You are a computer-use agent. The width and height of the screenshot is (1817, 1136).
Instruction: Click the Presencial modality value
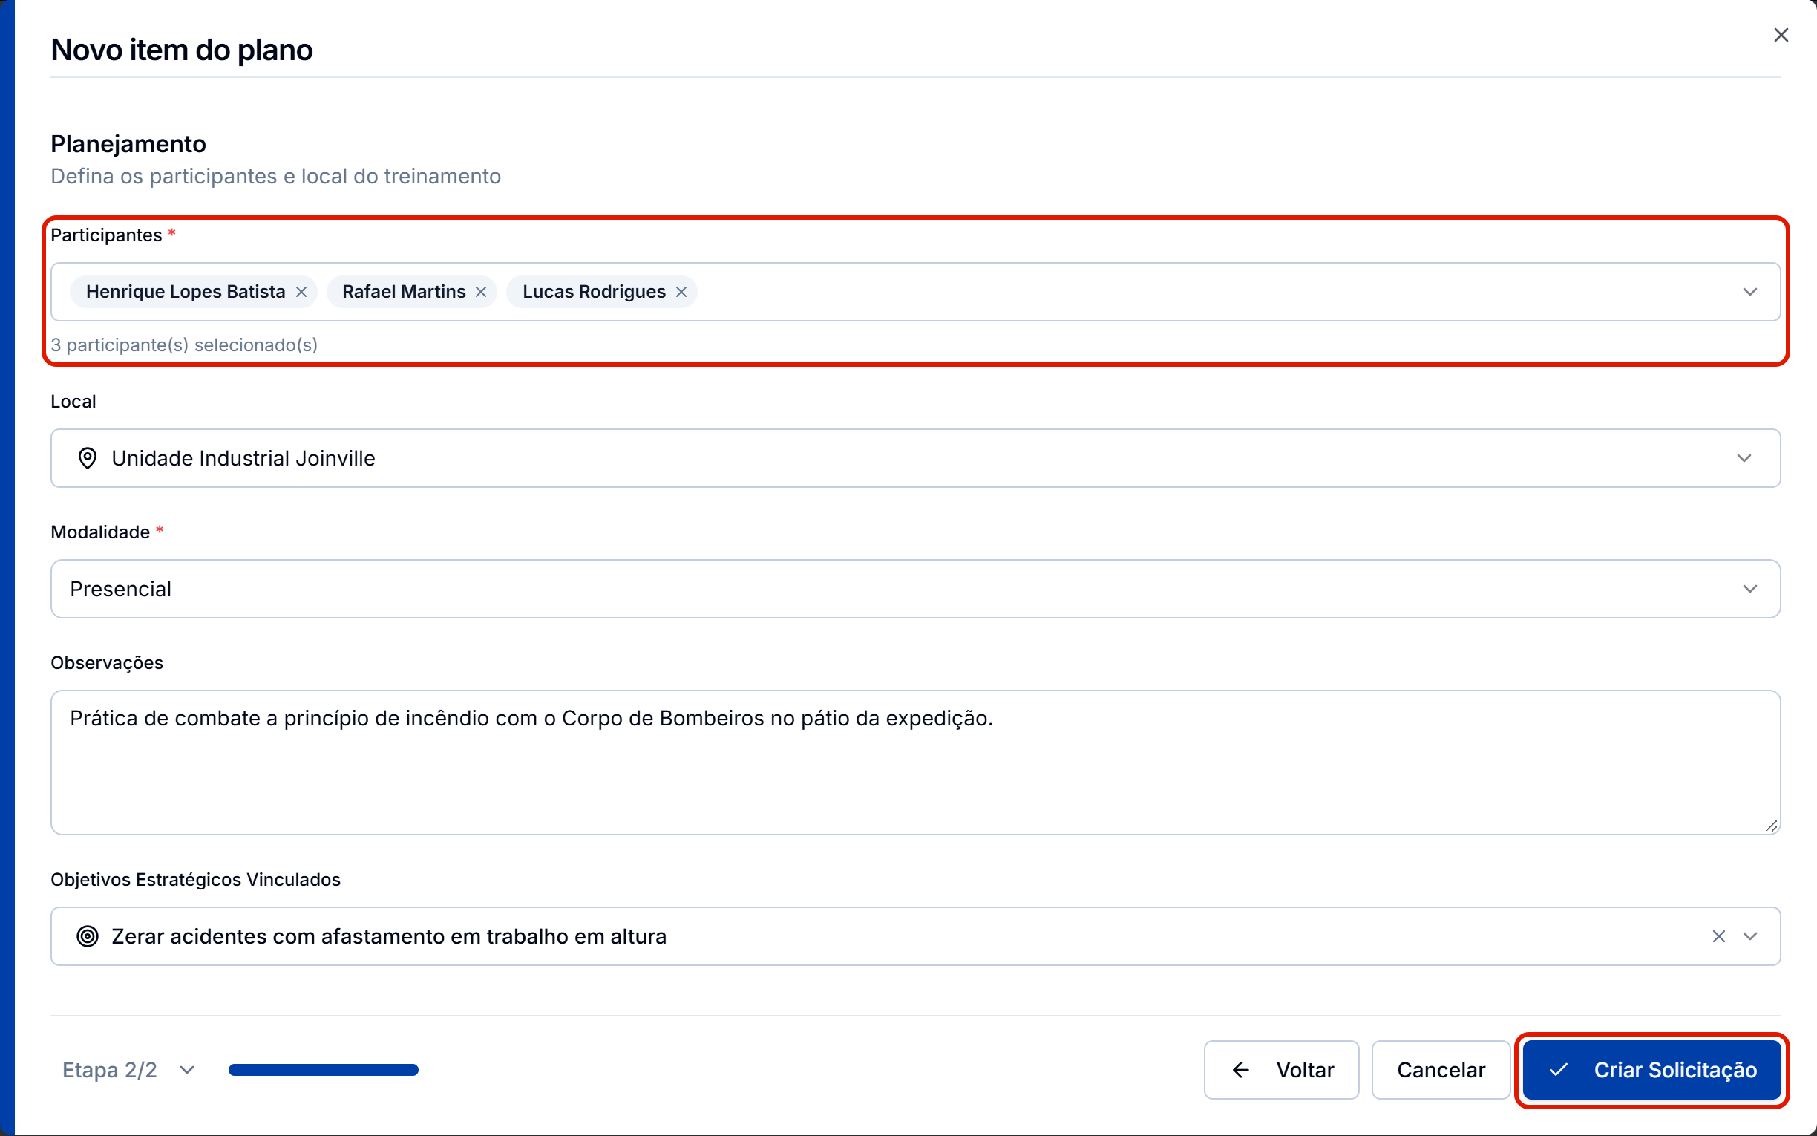[120, 589]
